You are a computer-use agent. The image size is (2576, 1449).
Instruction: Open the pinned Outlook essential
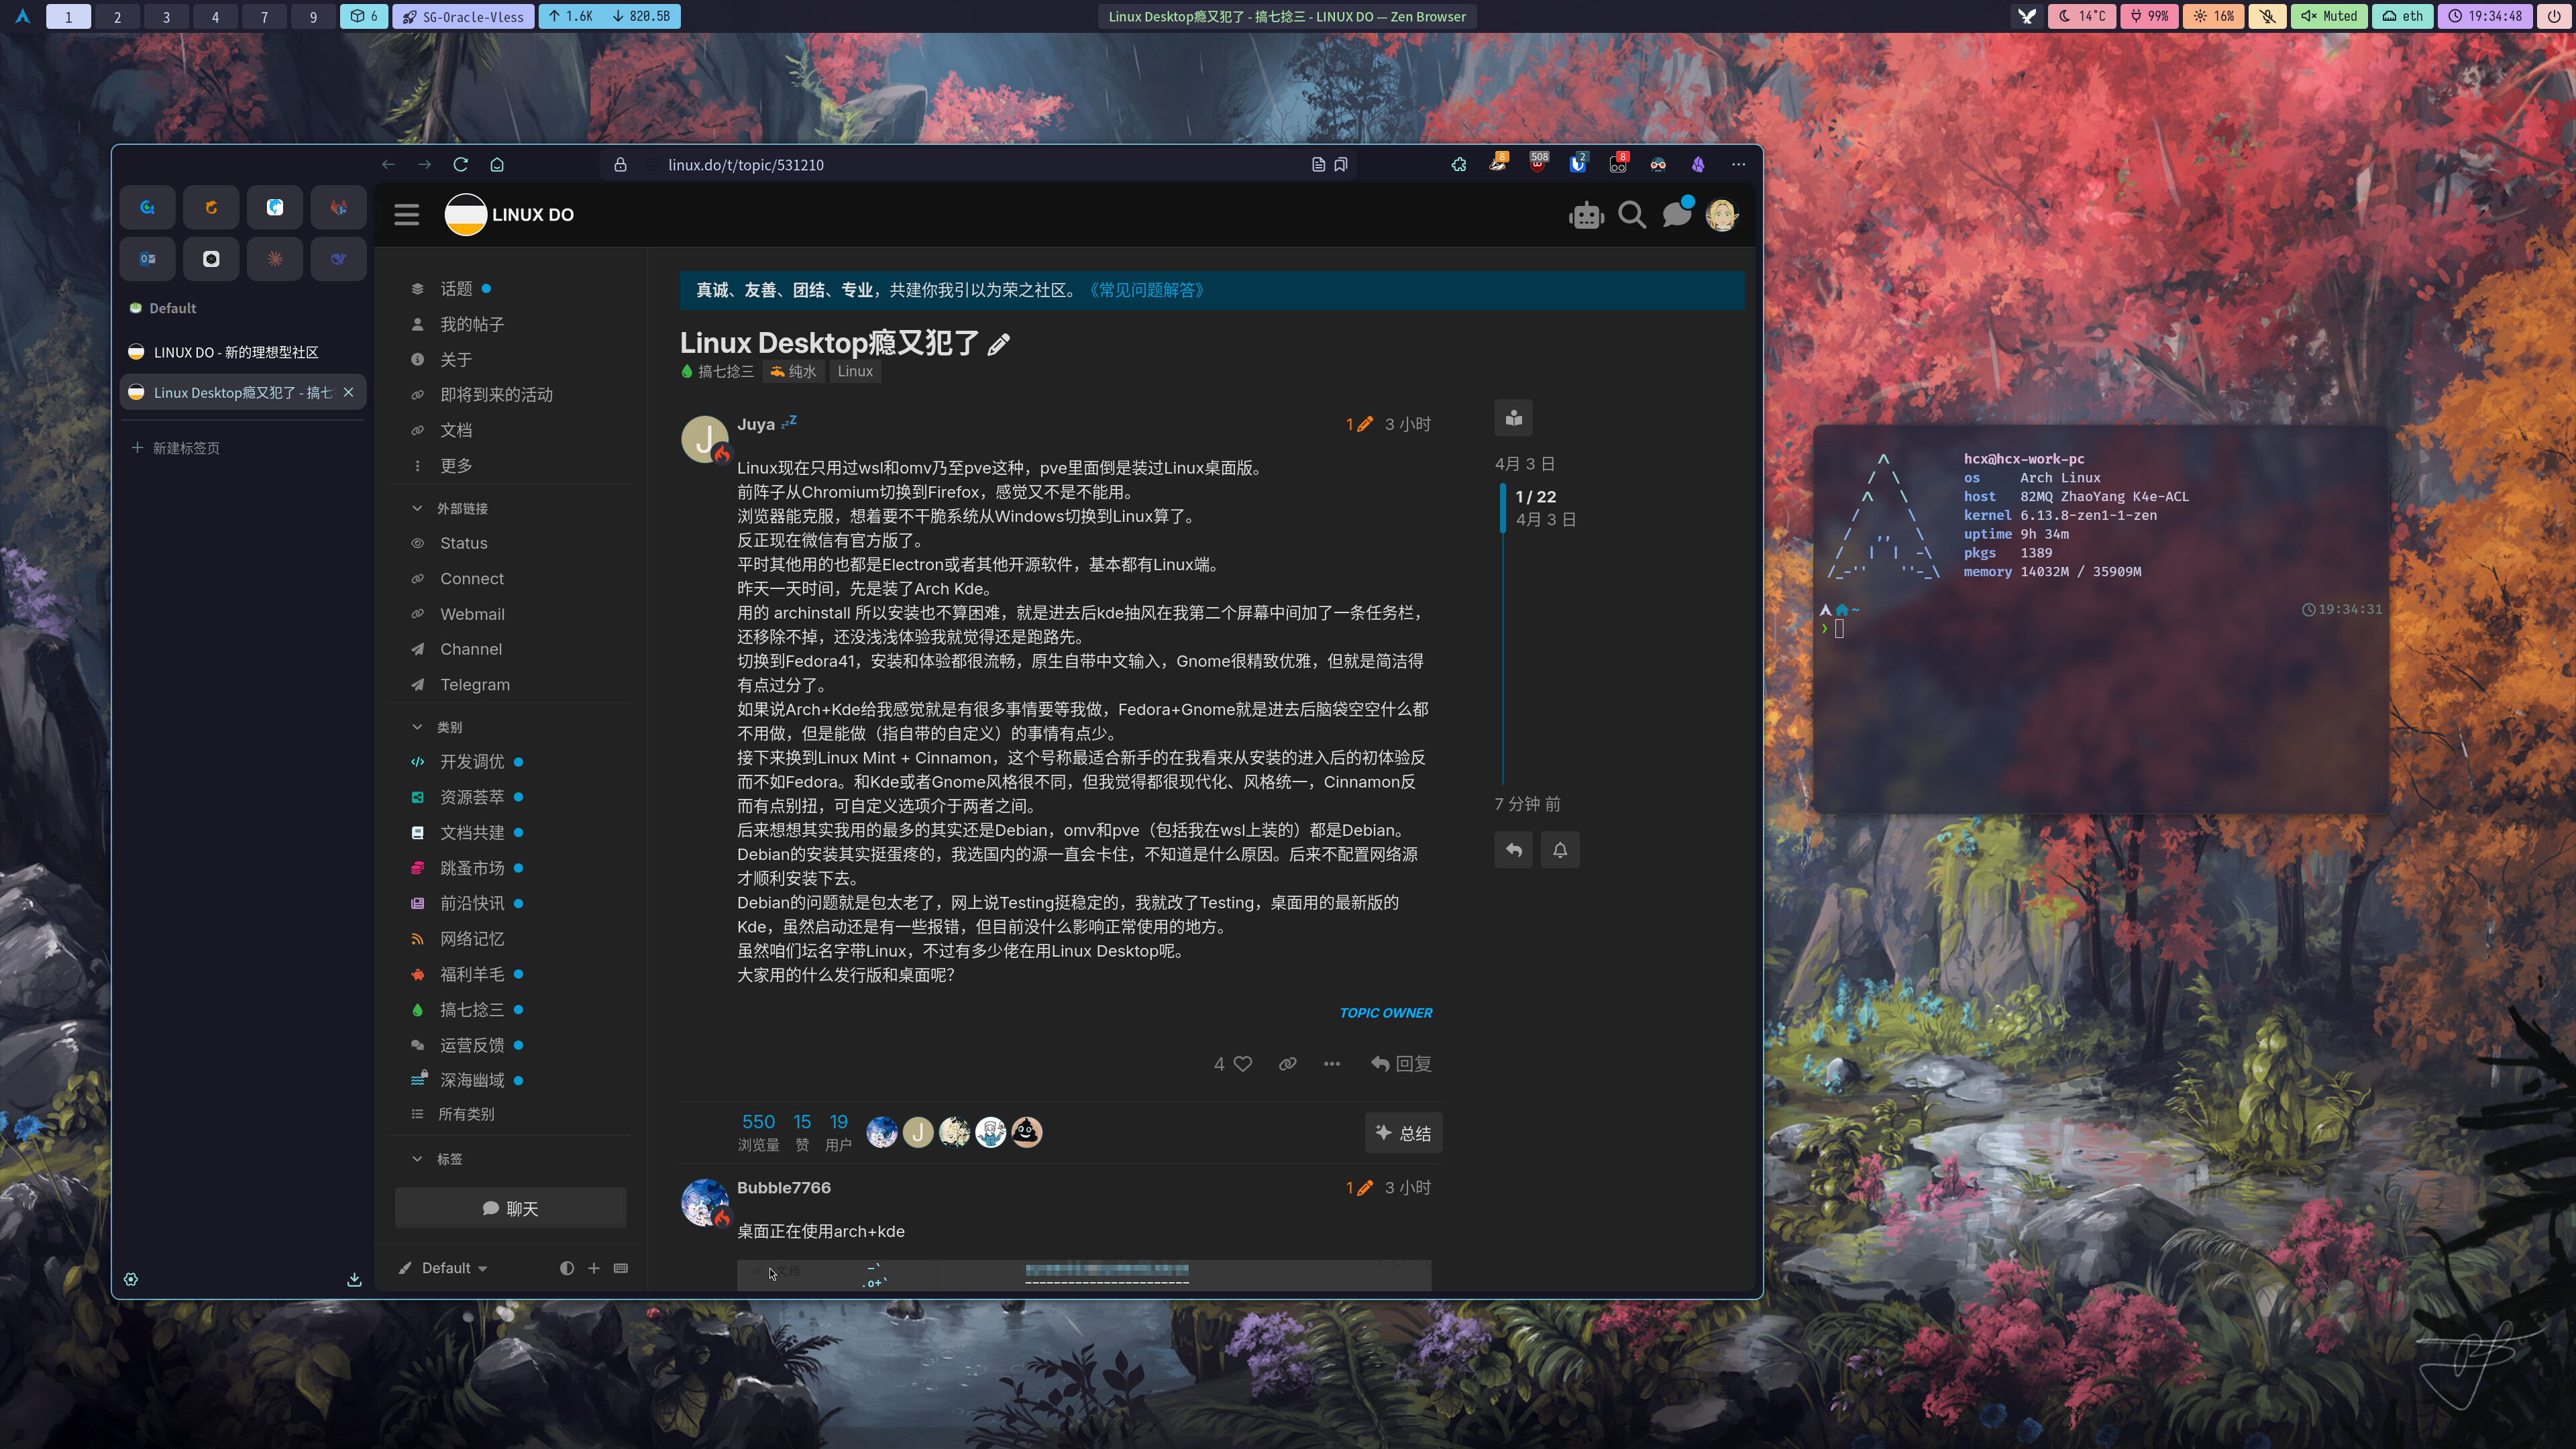coord(147,259)
